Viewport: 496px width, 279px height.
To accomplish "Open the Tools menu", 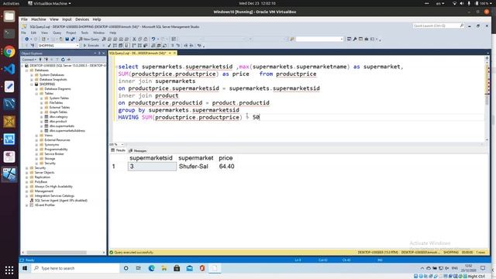I will (84, 33).
